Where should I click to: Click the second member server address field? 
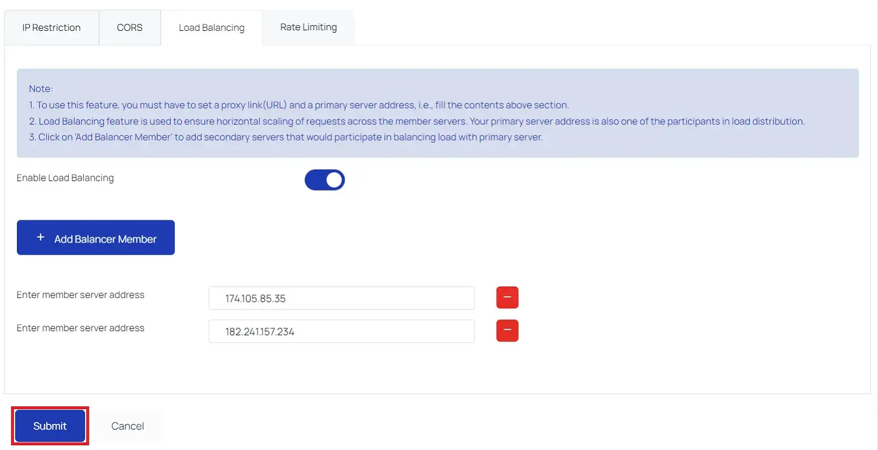pos(341,331)
